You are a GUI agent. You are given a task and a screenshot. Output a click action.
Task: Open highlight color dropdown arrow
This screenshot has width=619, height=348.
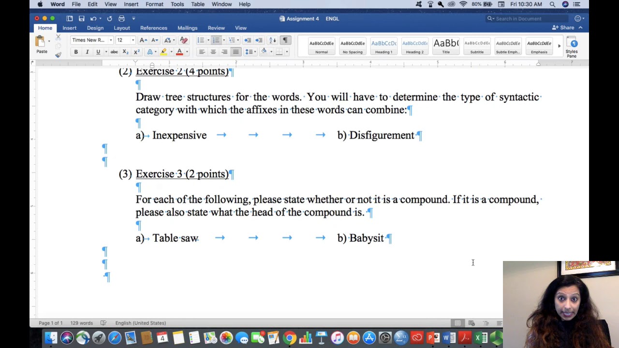point(171,52)
